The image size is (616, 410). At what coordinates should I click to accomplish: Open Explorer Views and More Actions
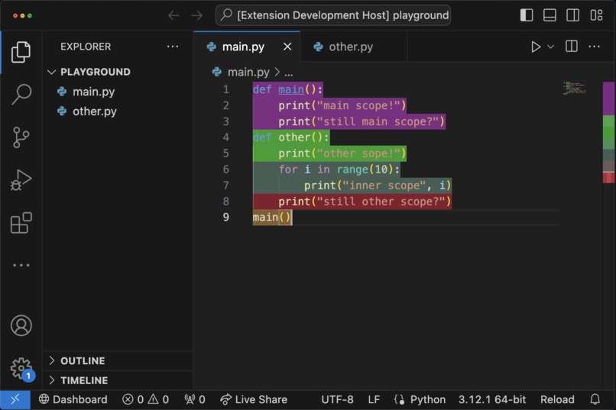[173, 47]
